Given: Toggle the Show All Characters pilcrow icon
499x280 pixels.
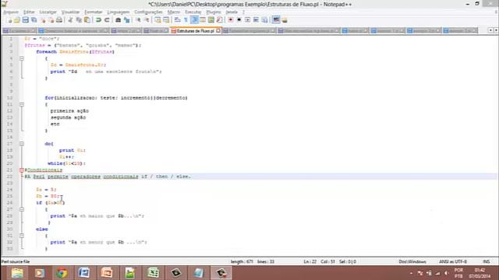Looking at the screenshot, I should (x=186, y=20).
